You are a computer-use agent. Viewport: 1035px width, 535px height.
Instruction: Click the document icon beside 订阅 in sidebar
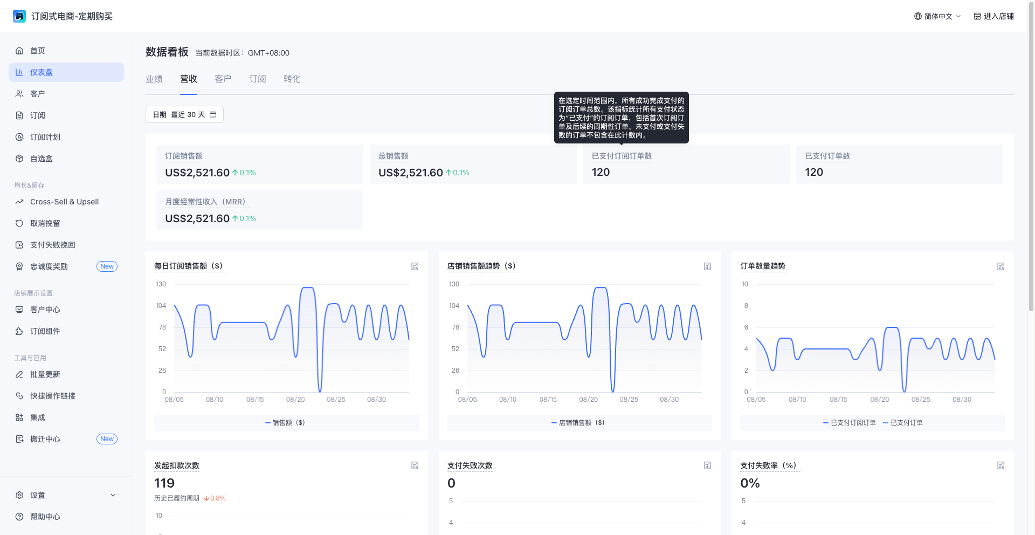tap(19, 115)
